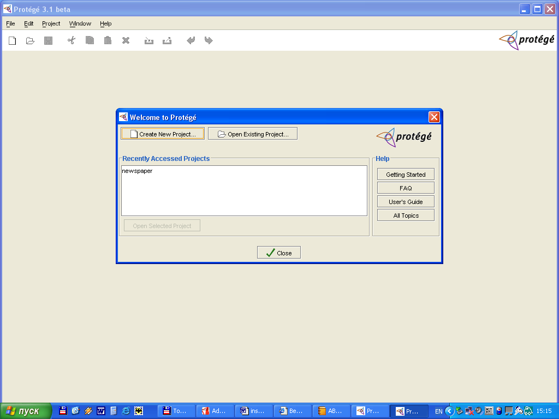Launch Internet Explorer from quick launch
This screenshot has width=559, height=419.
[126, 411]
